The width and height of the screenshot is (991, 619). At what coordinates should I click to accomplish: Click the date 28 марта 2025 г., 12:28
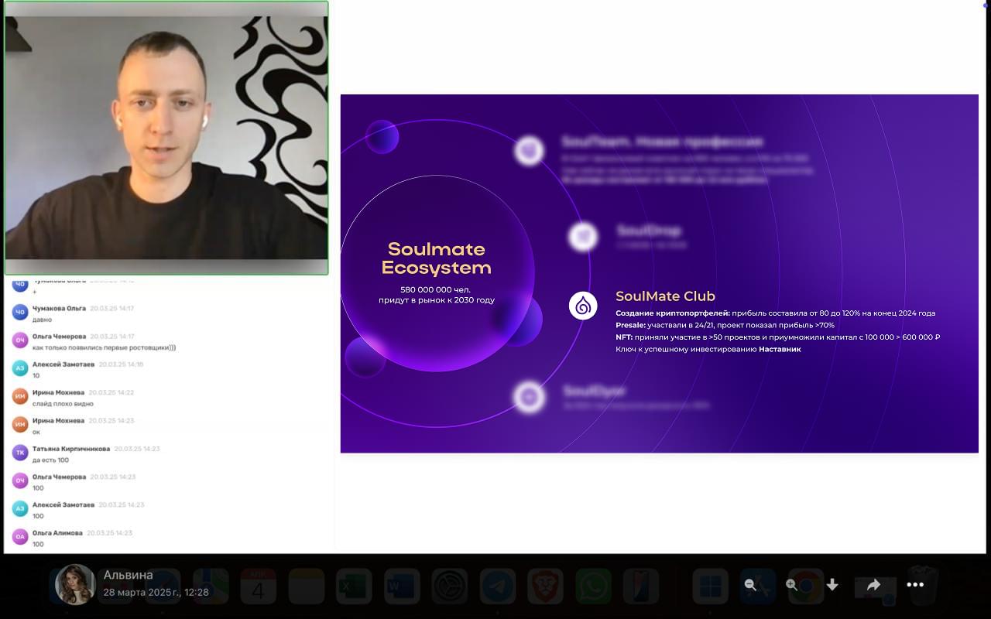tap(156, 593)
